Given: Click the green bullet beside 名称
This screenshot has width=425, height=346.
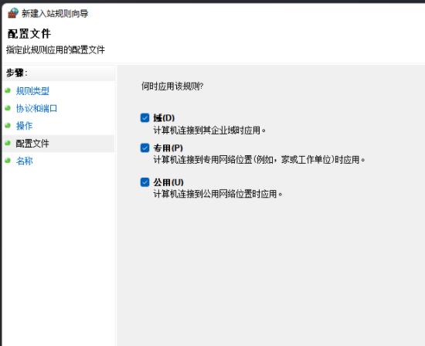Looking at the screenshot, I should click(8, 161).
